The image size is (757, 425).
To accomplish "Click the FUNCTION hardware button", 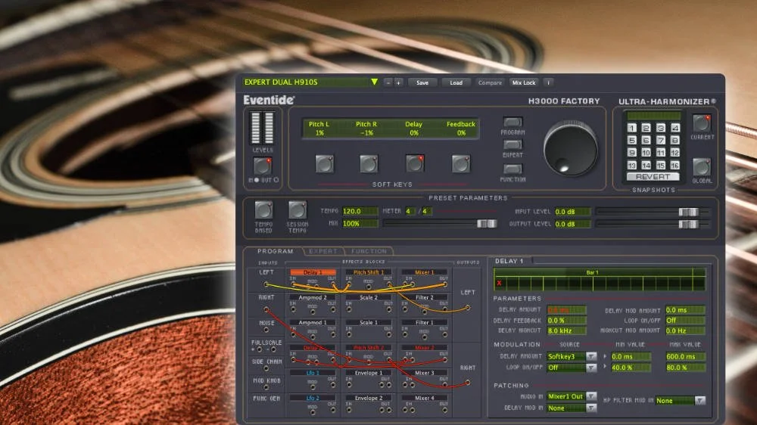I will pyautogui.click(x=512, y=169).
